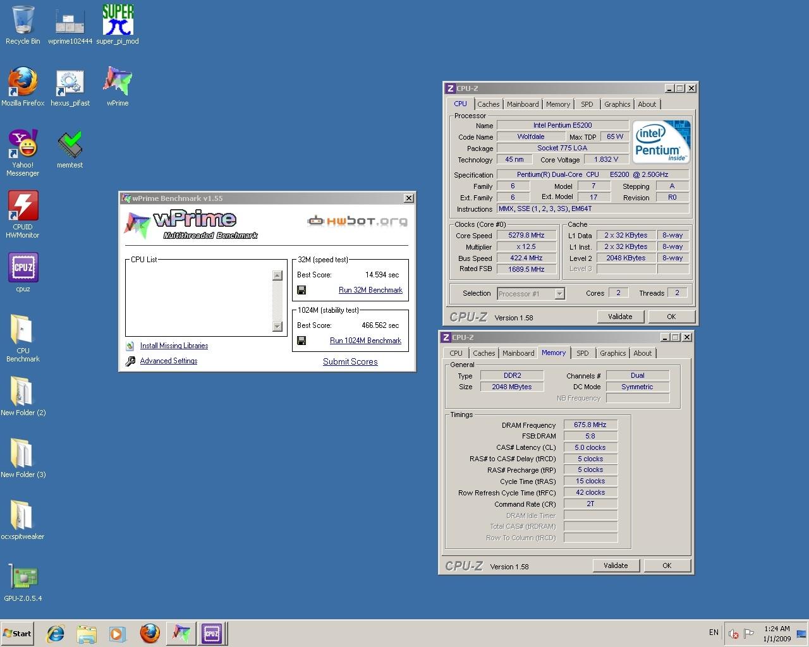Click the Submit Scores link
Image resolution: width=809 pixels, height=647 pixels.
click(x=350, y=361)
